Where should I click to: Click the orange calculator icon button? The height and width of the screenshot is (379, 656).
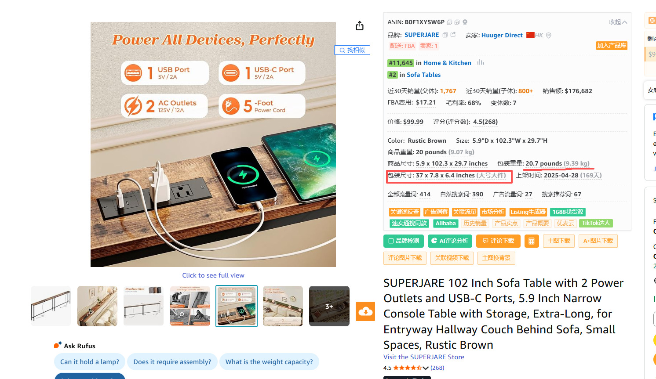coord(532,241)
